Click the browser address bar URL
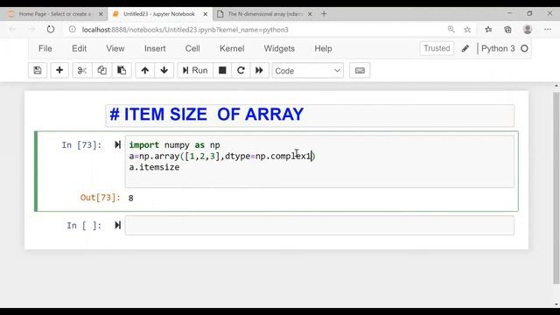 tap(185, 30)
